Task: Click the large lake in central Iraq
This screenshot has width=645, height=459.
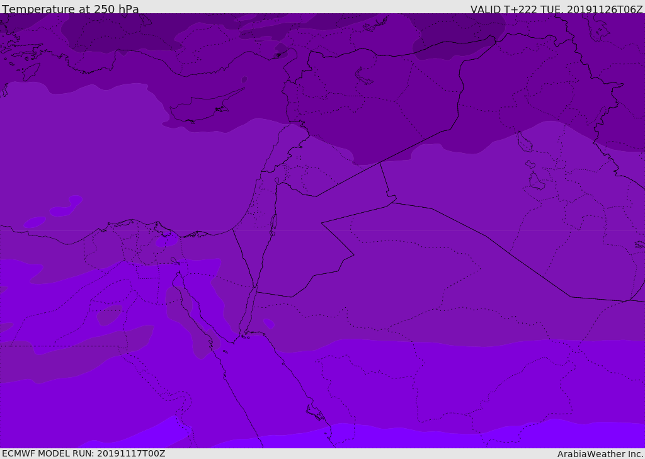Action: [536, 181]
